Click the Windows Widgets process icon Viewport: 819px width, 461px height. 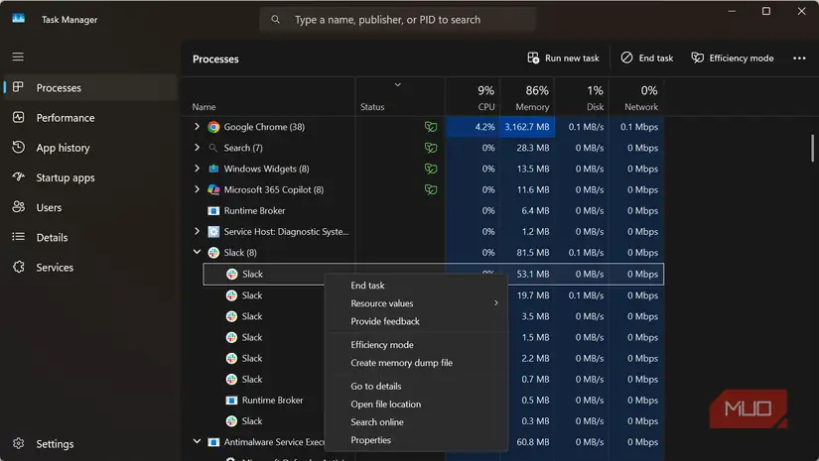point(213,169)
